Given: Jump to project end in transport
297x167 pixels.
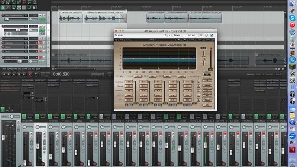Looking at the screenshot, I should 24,74.
